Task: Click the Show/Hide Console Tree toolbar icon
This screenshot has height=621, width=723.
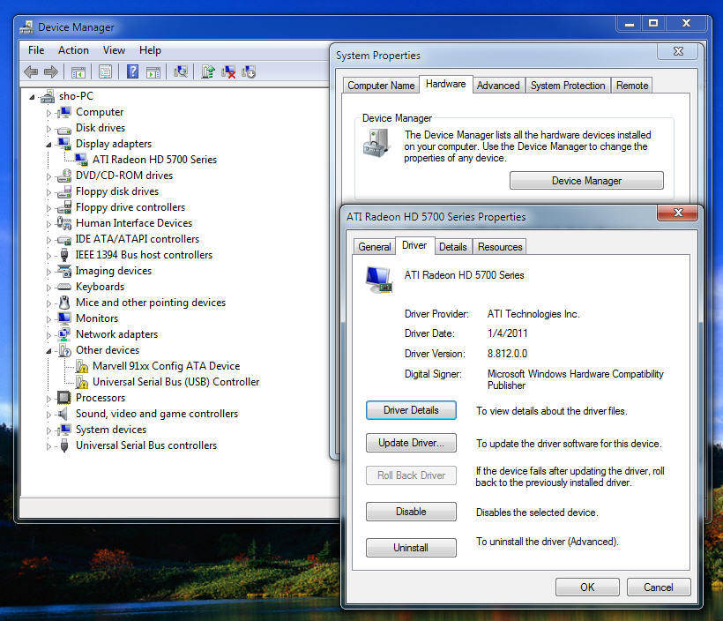Action: click(78, 72)
